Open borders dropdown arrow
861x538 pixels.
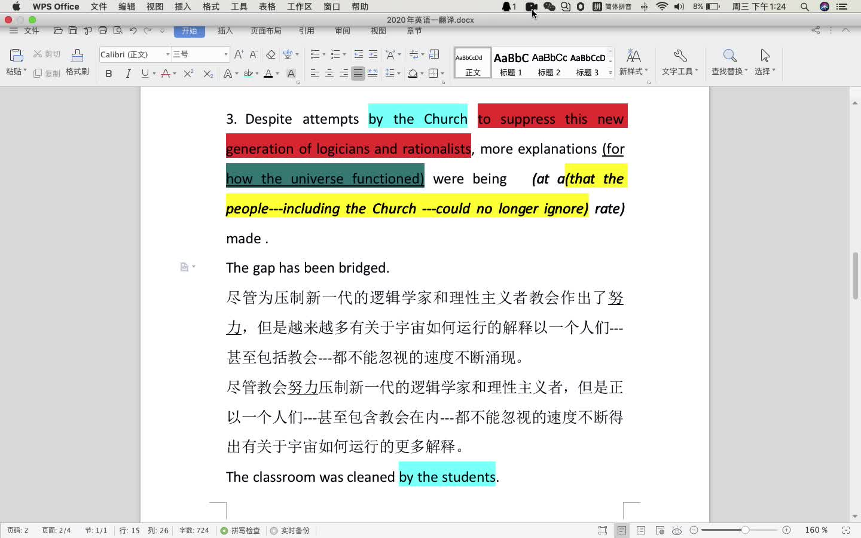442,74
